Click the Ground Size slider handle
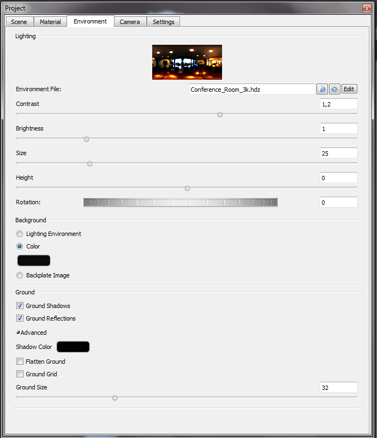Viewport: 377px width, 438px height. (x=115, y=398)
